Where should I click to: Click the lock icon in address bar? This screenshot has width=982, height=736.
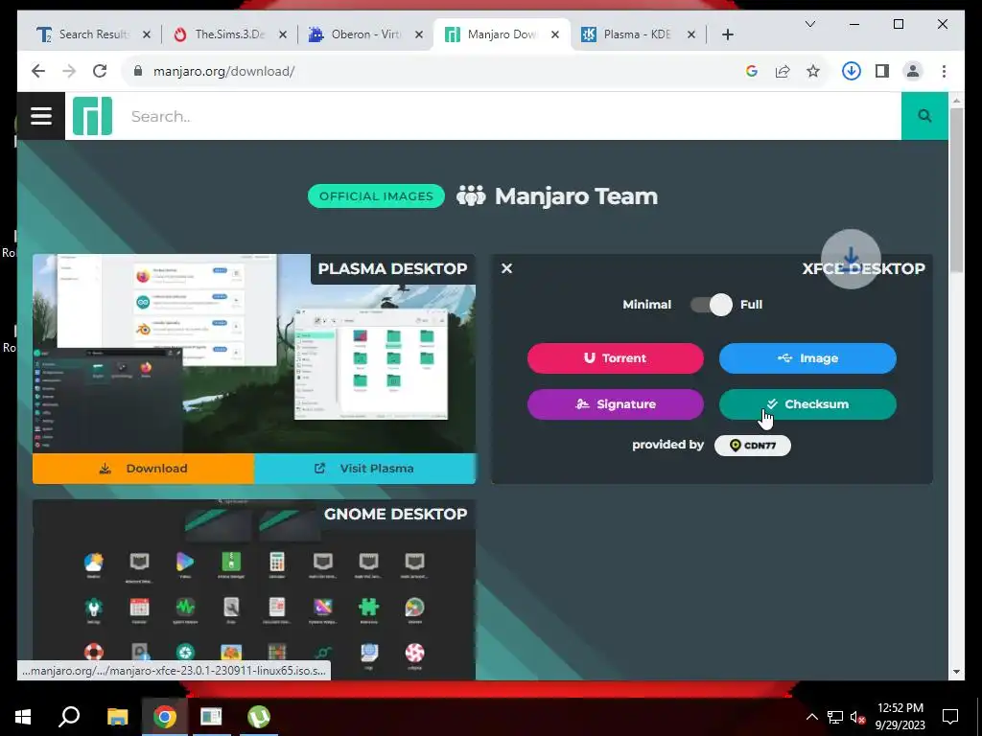[x=138, y=71]
